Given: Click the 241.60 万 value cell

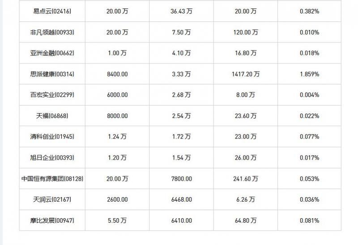Looking at the screenshot, I should point(246,179).
